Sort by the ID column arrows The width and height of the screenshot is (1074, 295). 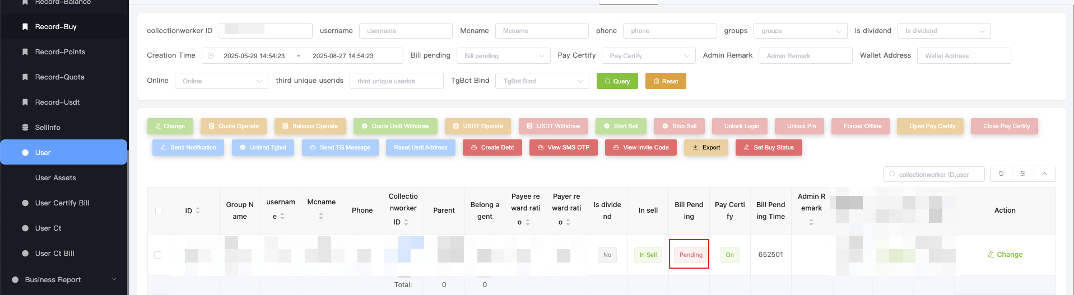coord(198,211)
